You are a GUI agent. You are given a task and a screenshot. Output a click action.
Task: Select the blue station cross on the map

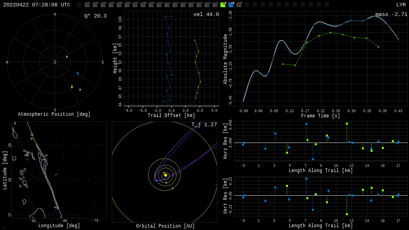[x=27, y=159]
